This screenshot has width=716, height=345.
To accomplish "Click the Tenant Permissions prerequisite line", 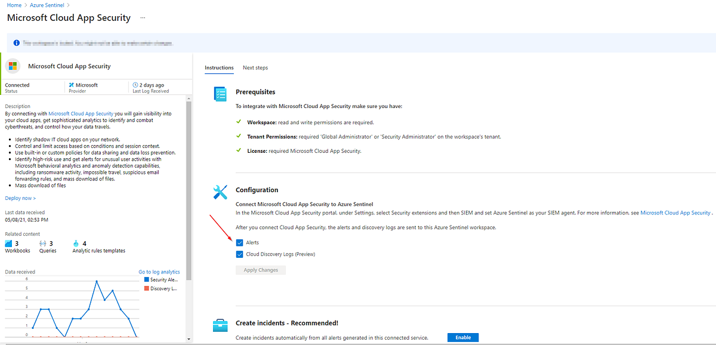I will tap(374, 137).
